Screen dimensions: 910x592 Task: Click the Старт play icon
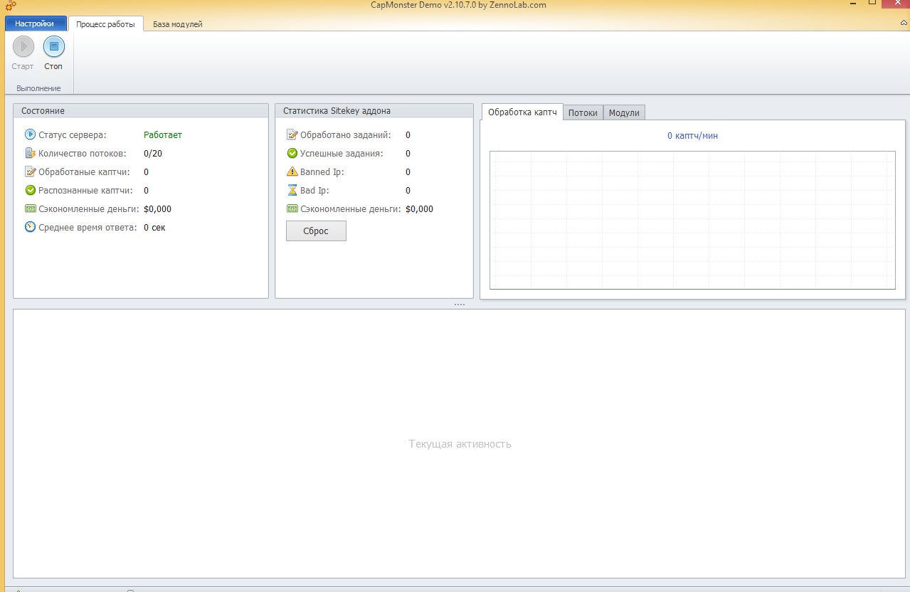tap(23, 47)
